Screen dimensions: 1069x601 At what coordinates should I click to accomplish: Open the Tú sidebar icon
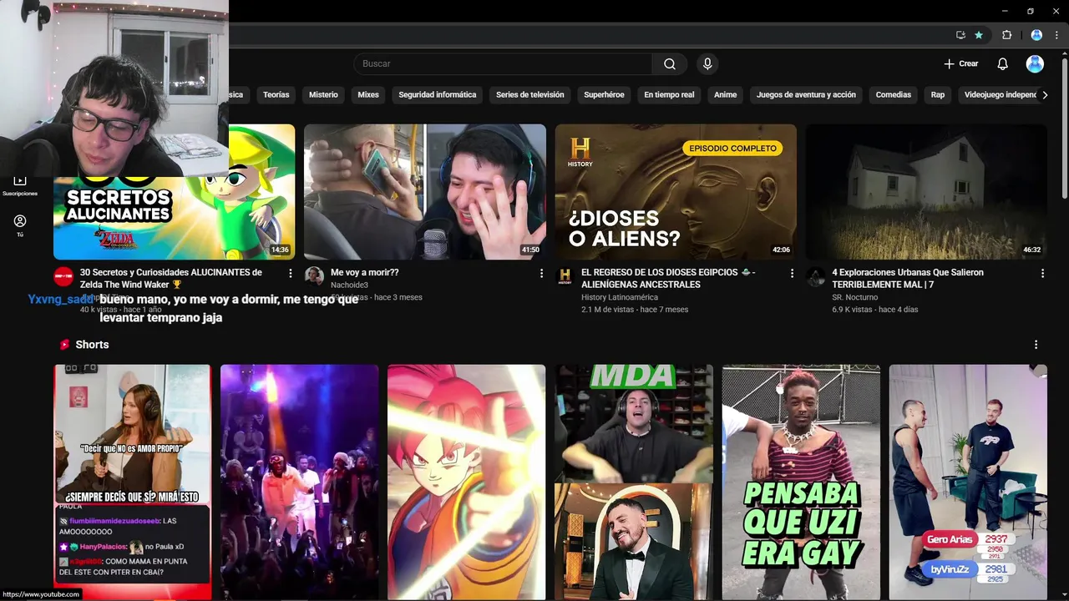coord(20,225)
